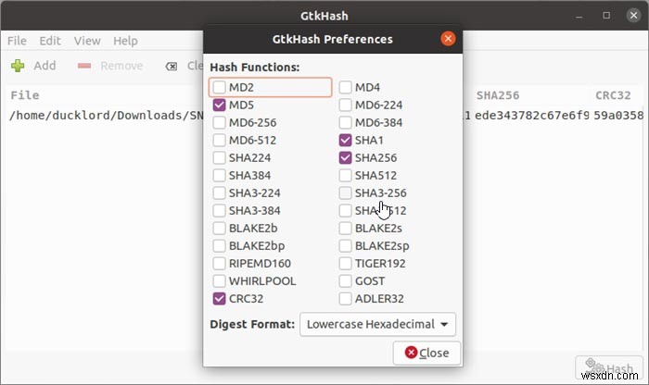The height and width of the screenshot is (385, 649).
Task: Uncheck the SHA256 option
Action: [x=345, y=158]
